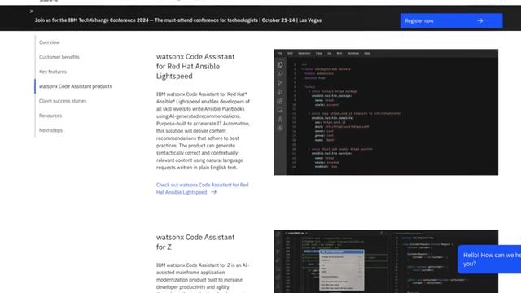
Task: Click the Source Control icon in the editor screenshot
Action: [x=280, y=83]
